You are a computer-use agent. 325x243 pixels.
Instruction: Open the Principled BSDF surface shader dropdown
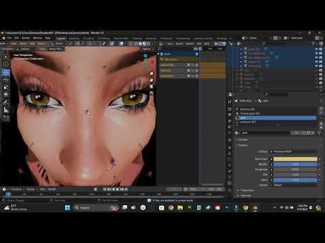pos(295,152)
